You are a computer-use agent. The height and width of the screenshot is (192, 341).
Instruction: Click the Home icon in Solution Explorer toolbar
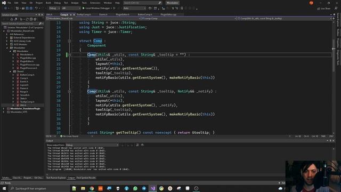[12, 19]
